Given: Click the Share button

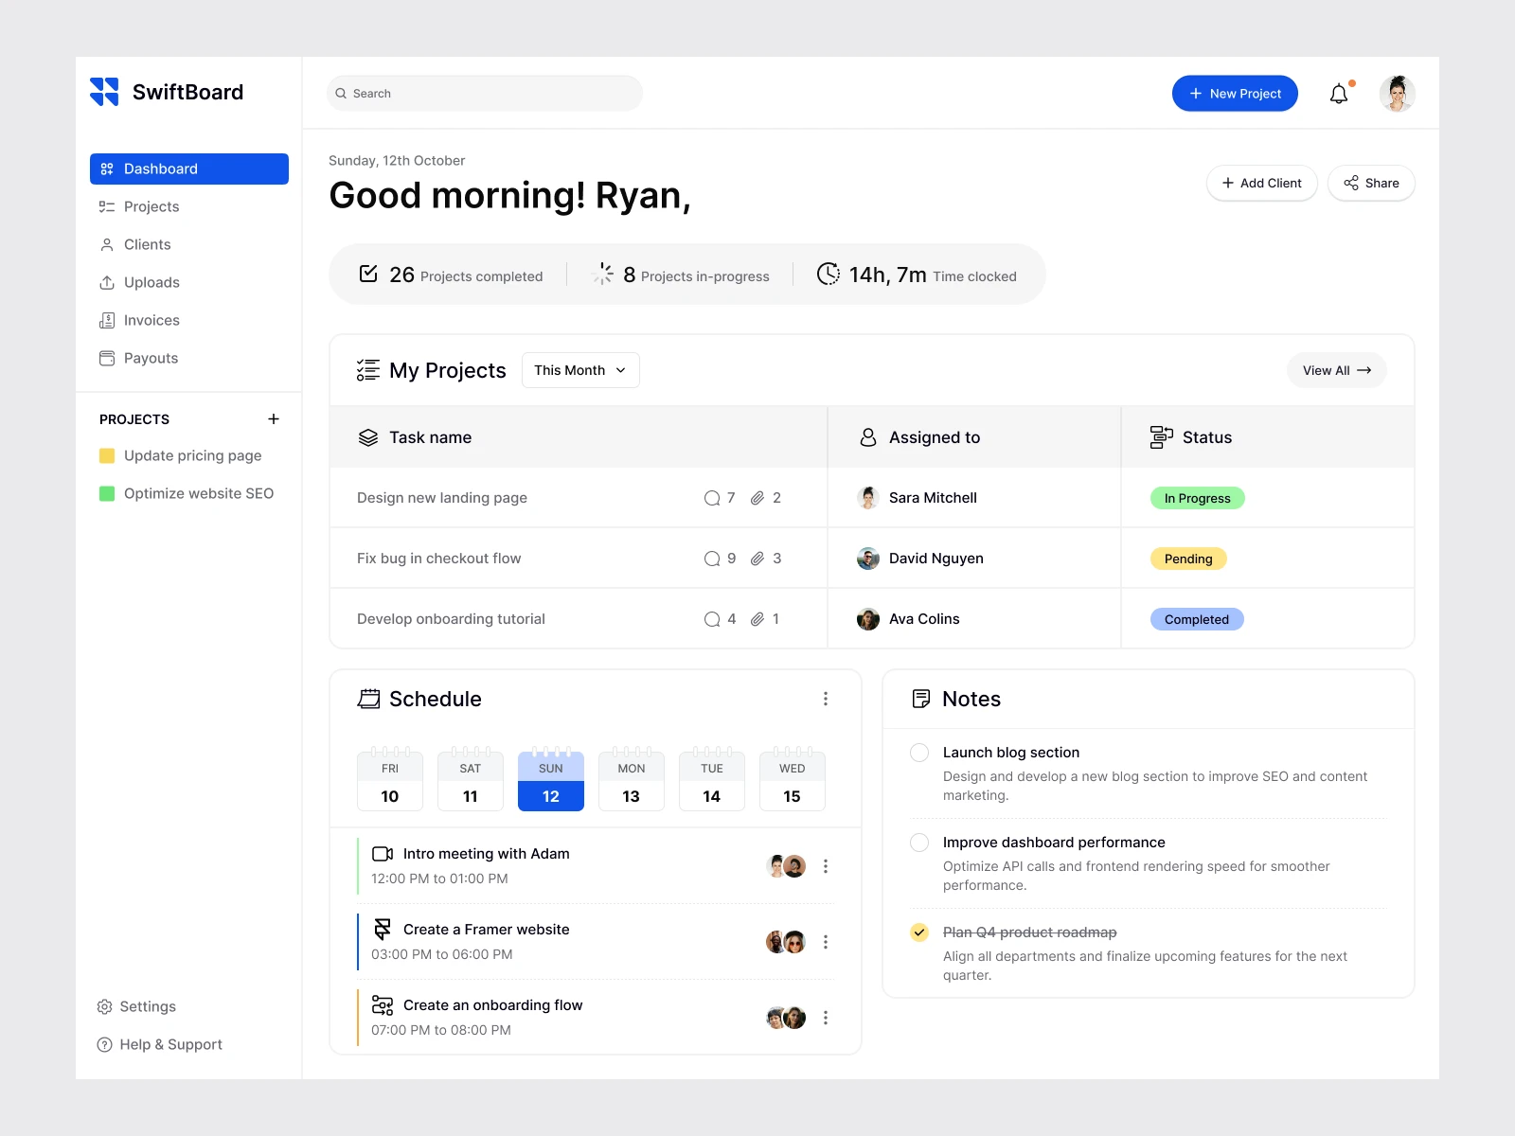Looking at the screenshot, I should 1371,183.
